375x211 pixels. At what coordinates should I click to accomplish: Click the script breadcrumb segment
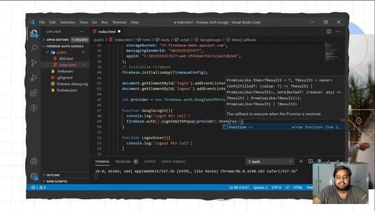tap(185, 40)
